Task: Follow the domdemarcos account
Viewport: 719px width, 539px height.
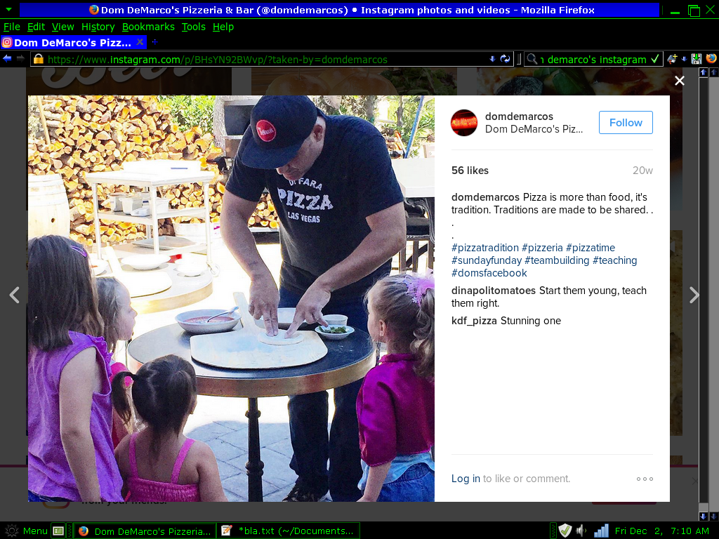Action: click(626, 122)
